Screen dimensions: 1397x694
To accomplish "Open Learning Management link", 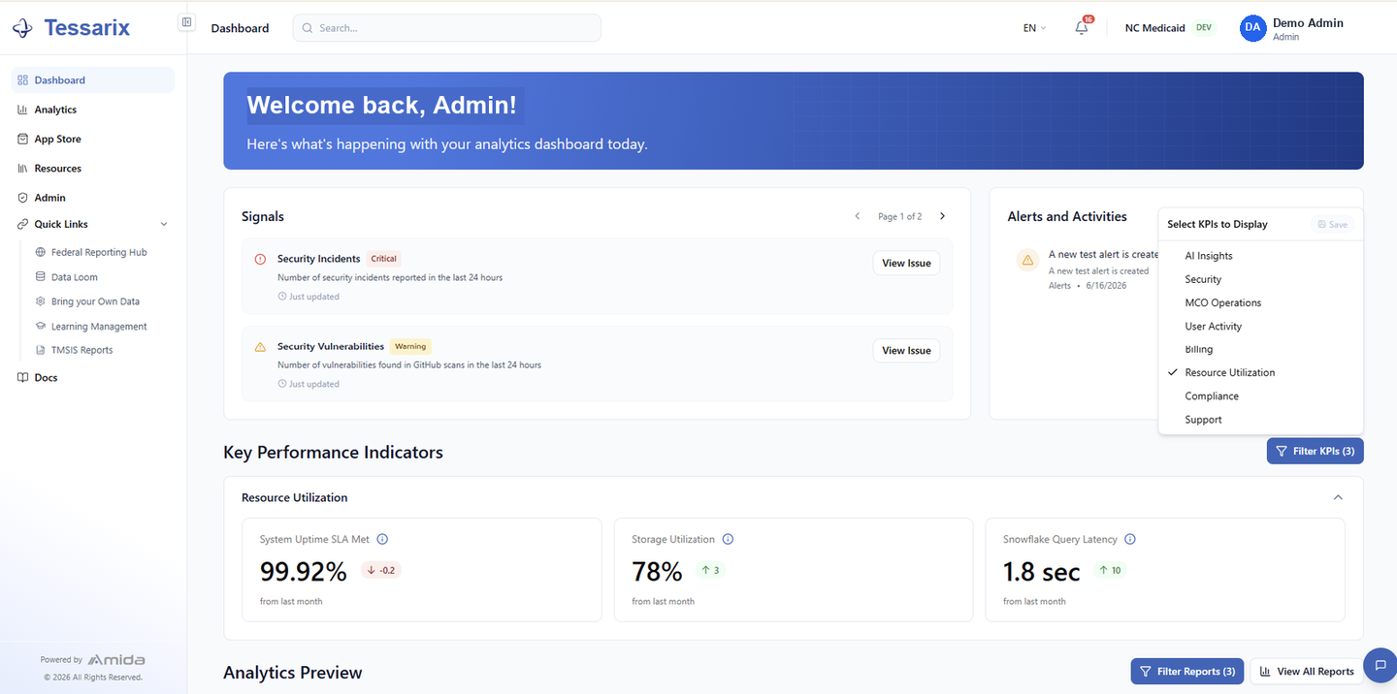I will pos(99,327).
